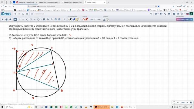Open Telegram from the taskbar
The width and height of the screenshot is (194, 109).
tap(117, 107)
